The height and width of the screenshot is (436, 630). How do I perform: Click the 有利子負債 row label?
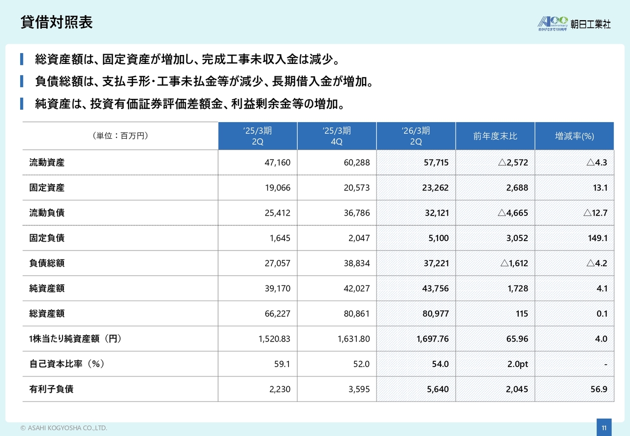point(51,389)
